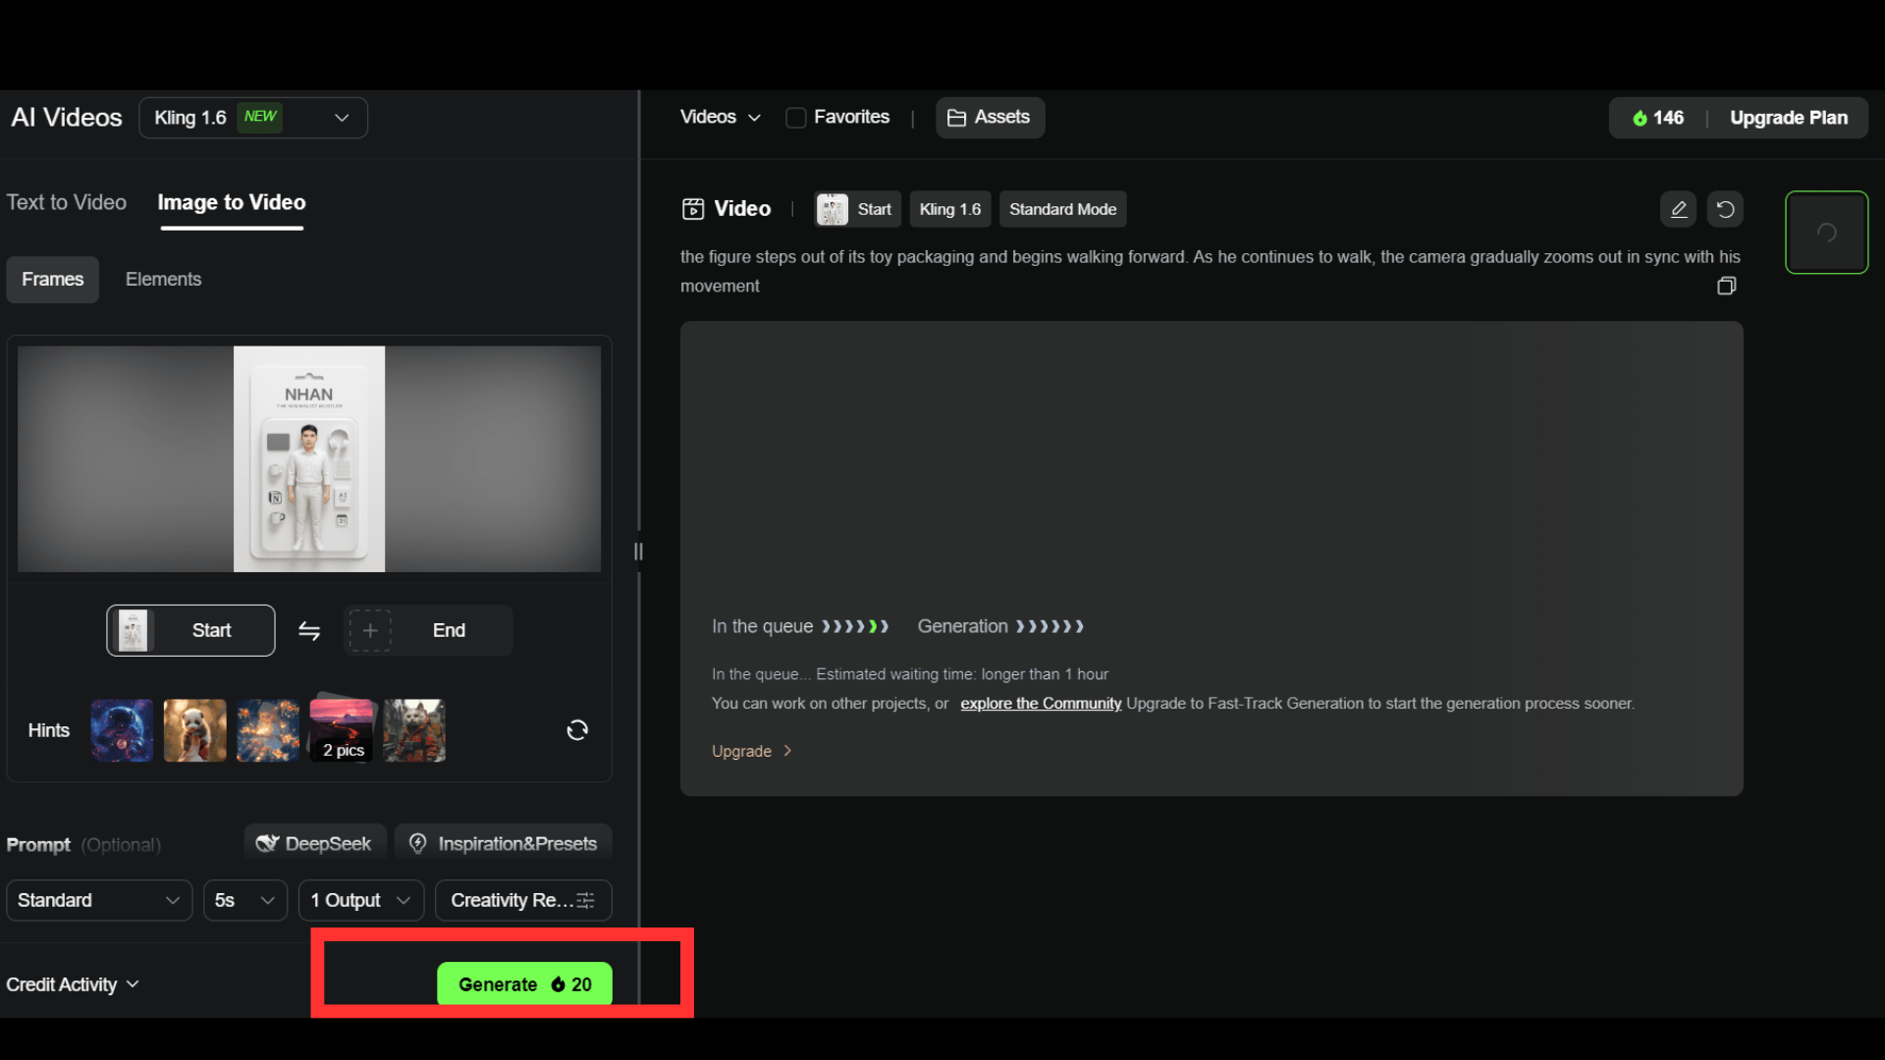Click the green Generate button
The height and width of the screenshot is (1060, 1885).
tap(524, 983)
